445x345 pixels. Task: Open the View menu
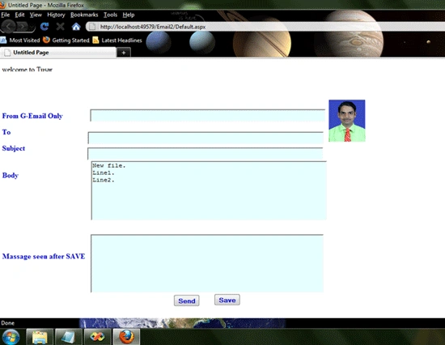[36, 15]
